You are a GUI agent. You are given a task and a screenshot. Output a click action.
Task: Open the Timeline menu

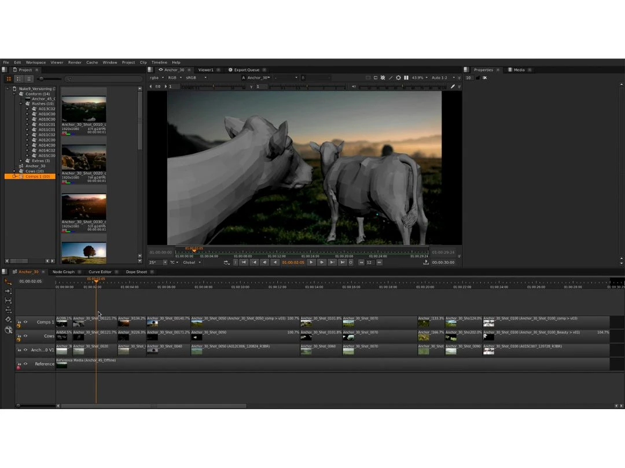coord(159,62)
